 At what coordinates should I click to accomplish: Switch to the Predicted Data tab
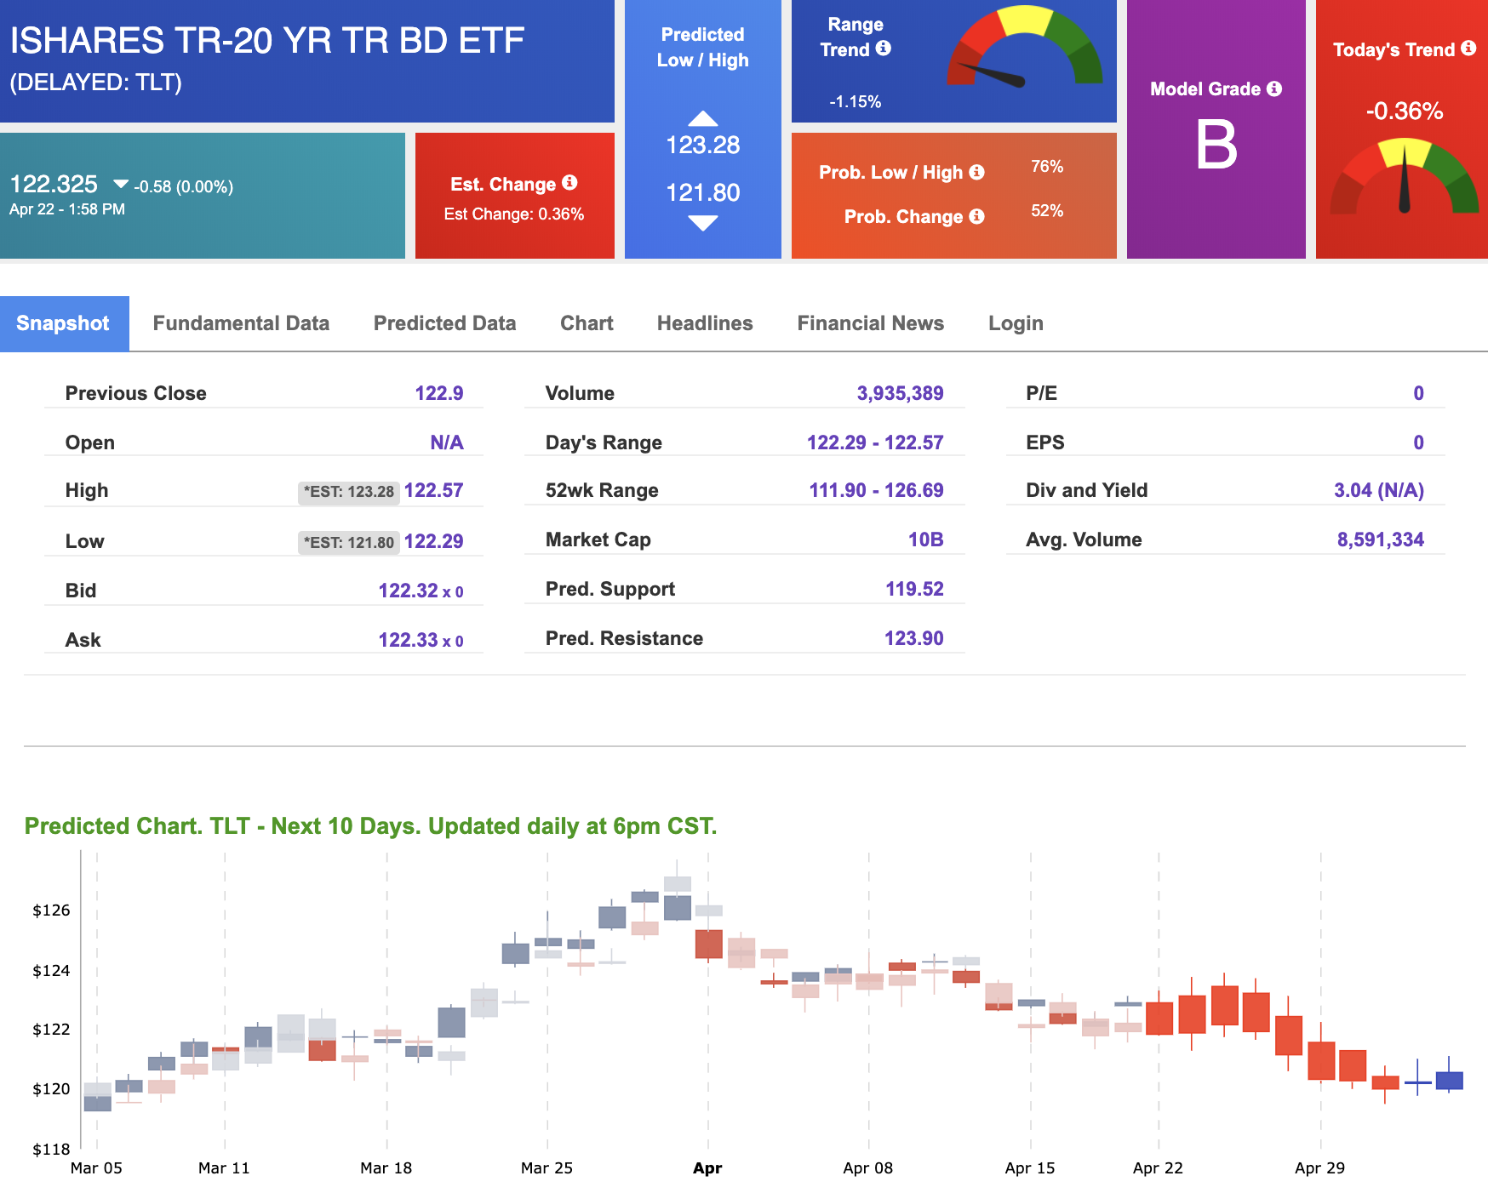coord(444,323)
